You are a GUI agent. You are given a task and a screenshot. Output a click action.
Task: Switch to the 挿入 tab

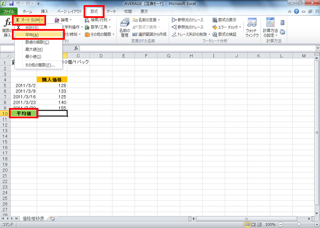(44, 12)
